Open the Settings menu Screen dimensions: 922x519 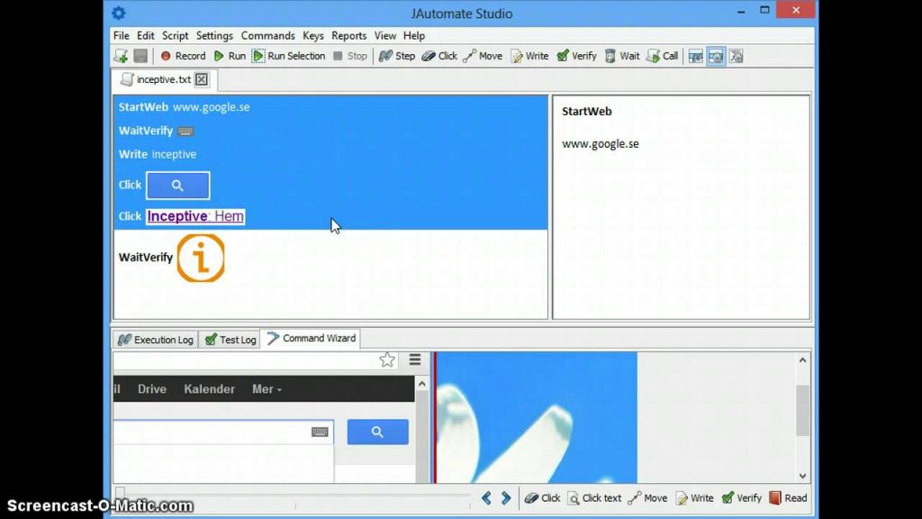[214, 36]
